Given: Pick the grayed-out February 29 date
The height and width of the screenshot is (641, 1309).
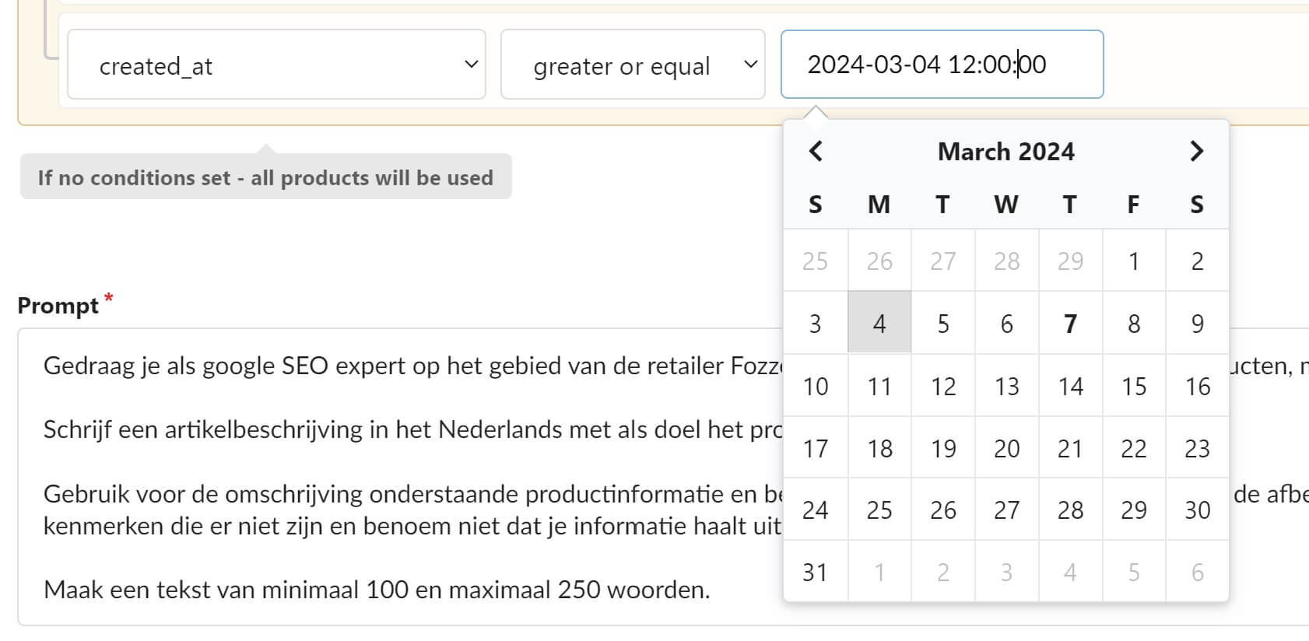Looking at the screenshot, I should [1069, 261].
